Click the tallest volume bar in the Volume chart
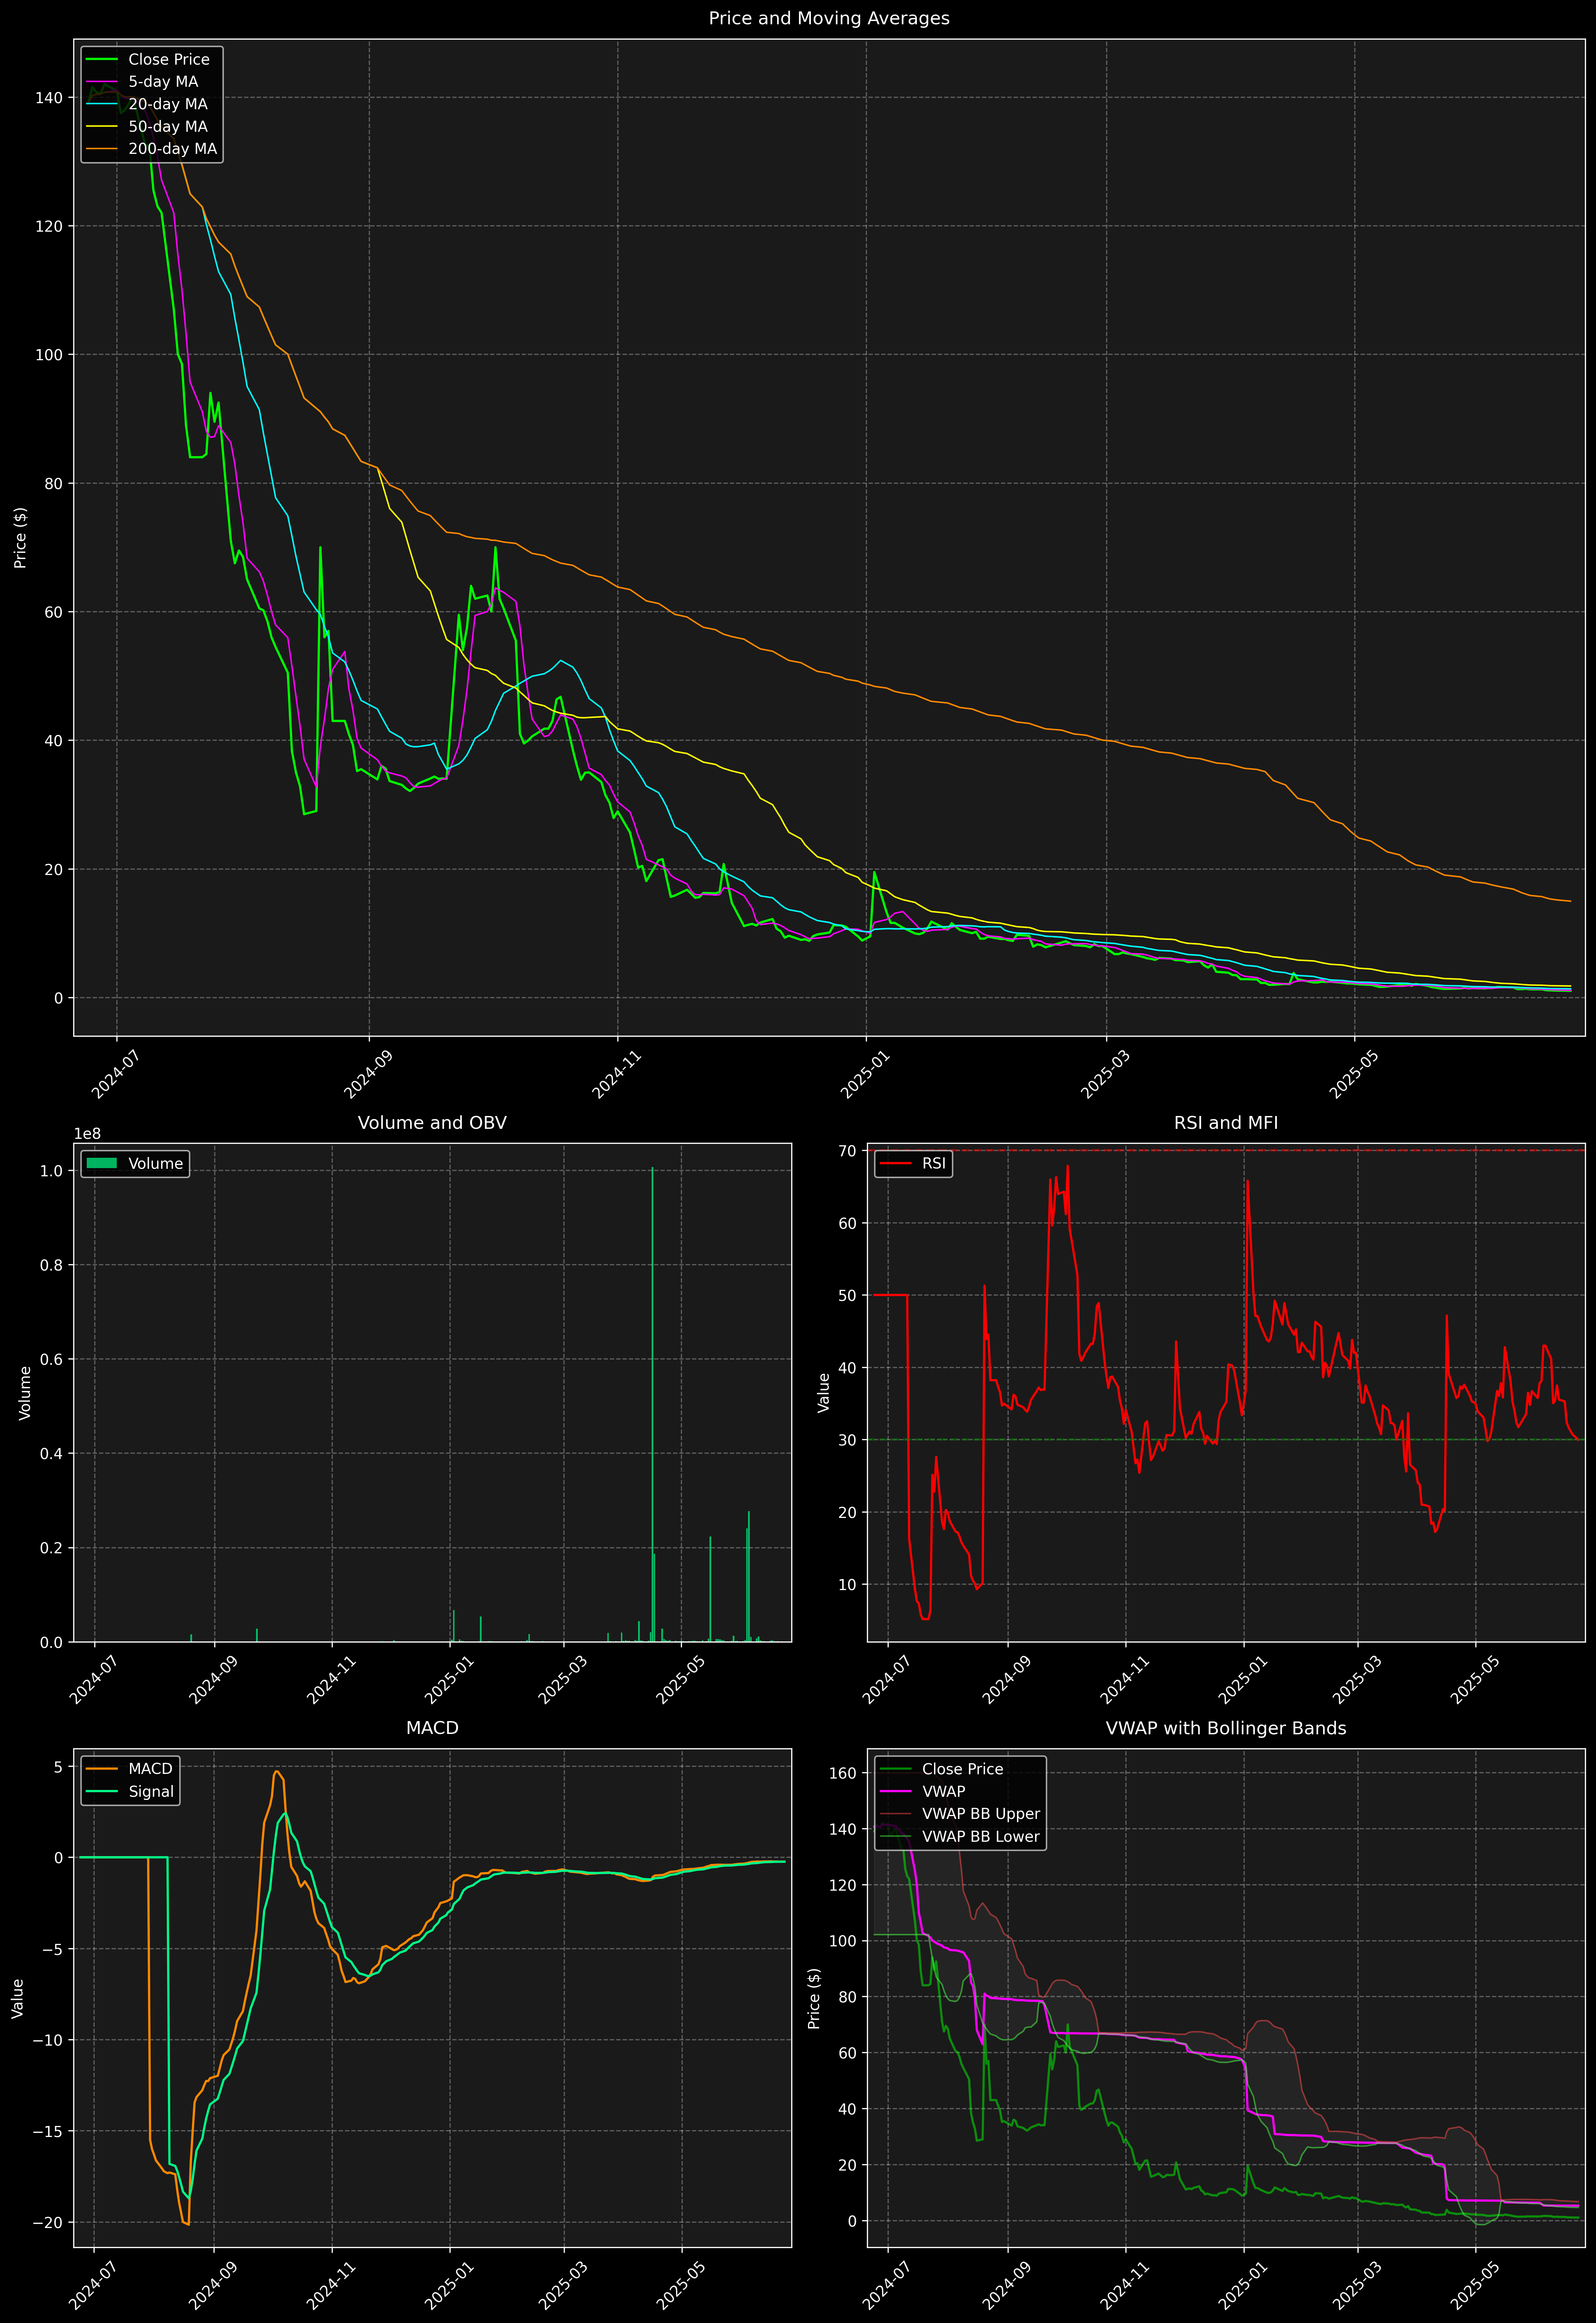Image resolution: width=1596 pixels, height=2323 pixels. (652, 1404)
